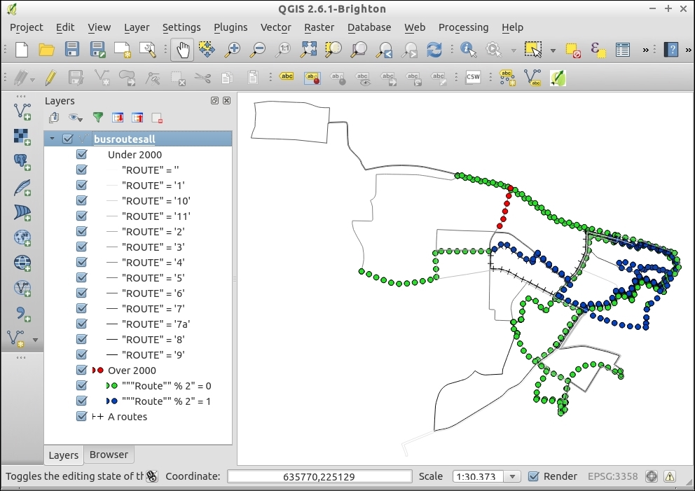This screenshot has height=491, width=695.
Task: Hide the Over 2000 rule
Action: click(81, 371)
